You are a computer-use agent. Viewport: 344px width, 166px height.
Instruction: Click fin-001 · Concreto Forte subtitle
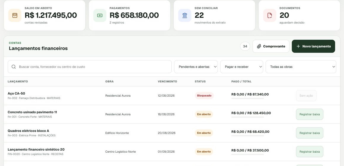pyautogui.click(x=30, y=117)
